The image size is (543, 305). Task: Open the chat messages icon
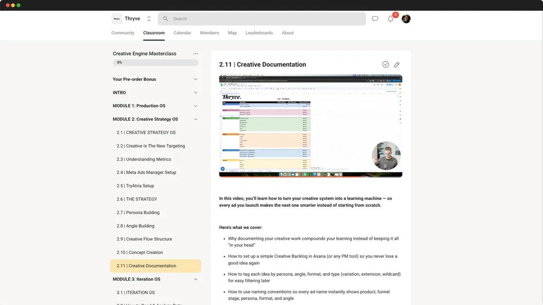click(x=375, y=19)
